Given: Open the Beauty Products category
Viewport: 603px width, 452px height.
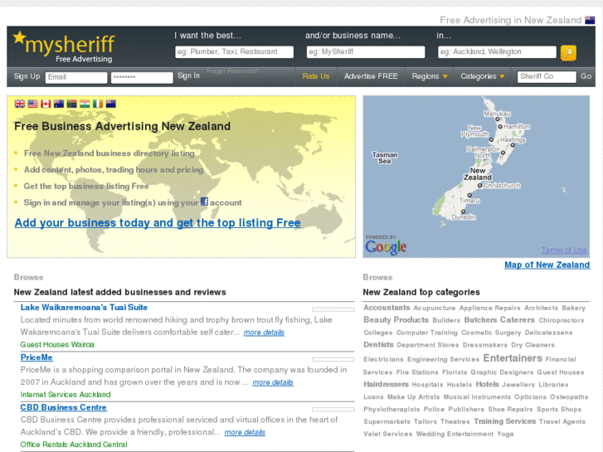Looking at the screenshot, I should [396, 319].
